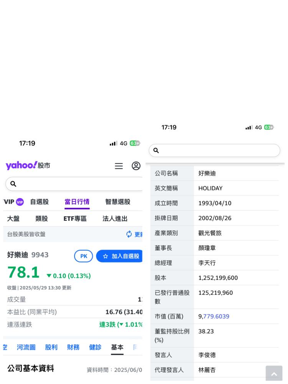Switch to 財務 stock tab
This screenshot has width=288, height=384.
(73, 347)
